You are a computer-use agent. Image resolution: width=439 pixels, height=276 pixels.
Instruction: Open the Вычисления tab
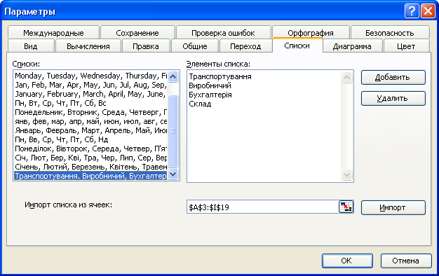(x=88, y=46)
